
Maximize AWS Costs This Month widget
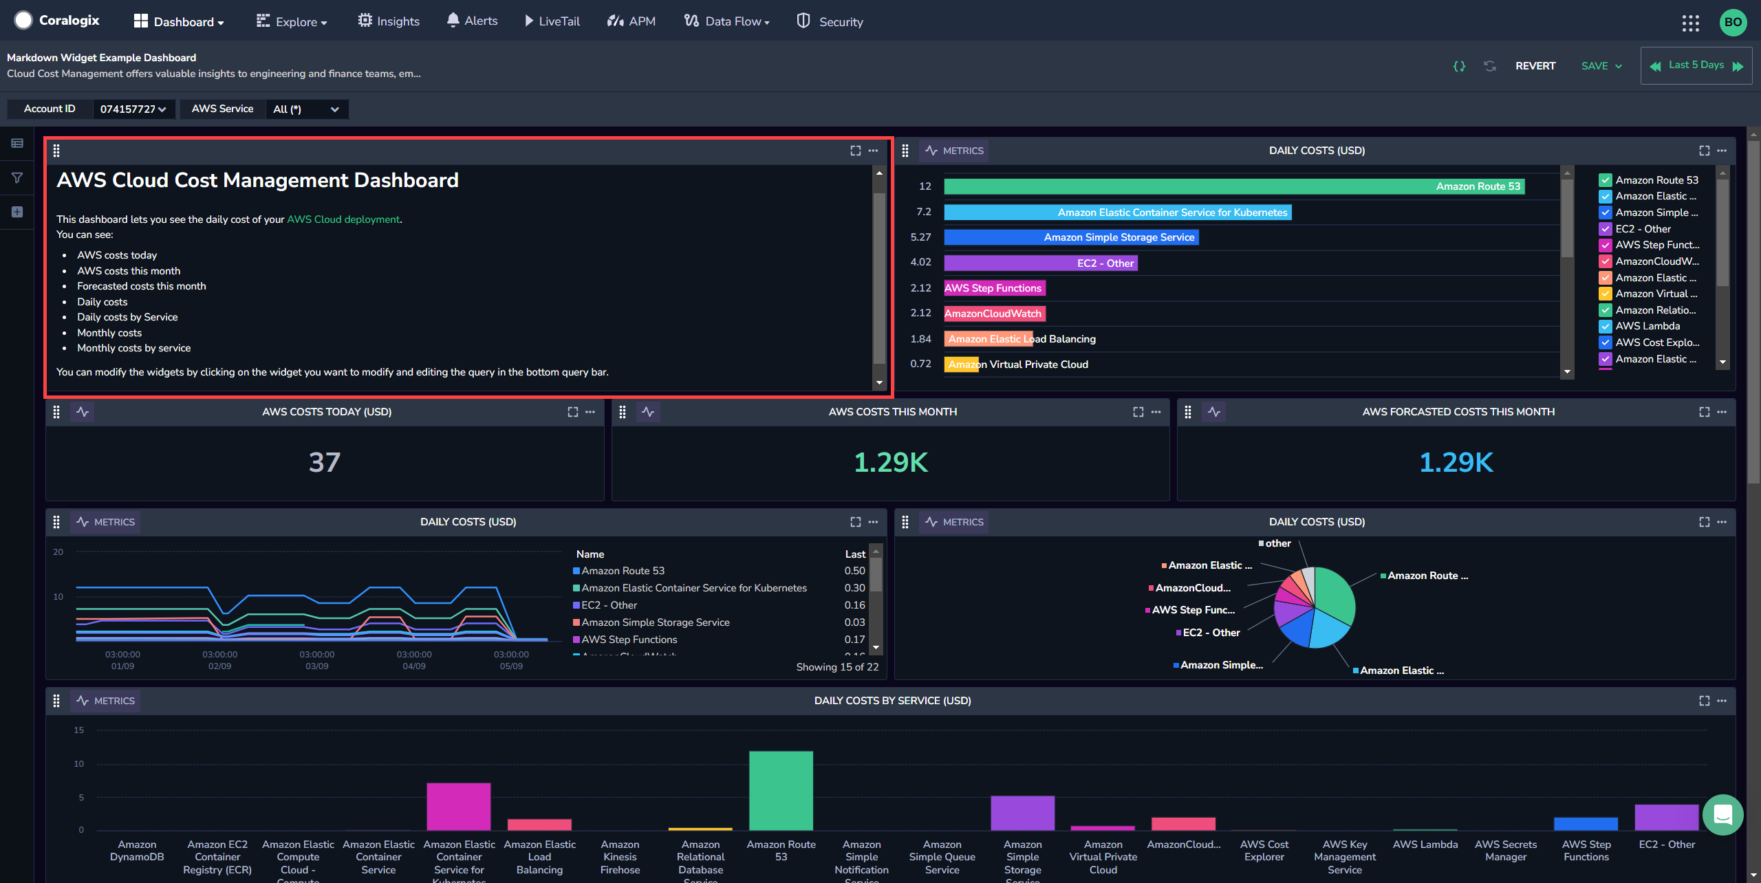1138,412
